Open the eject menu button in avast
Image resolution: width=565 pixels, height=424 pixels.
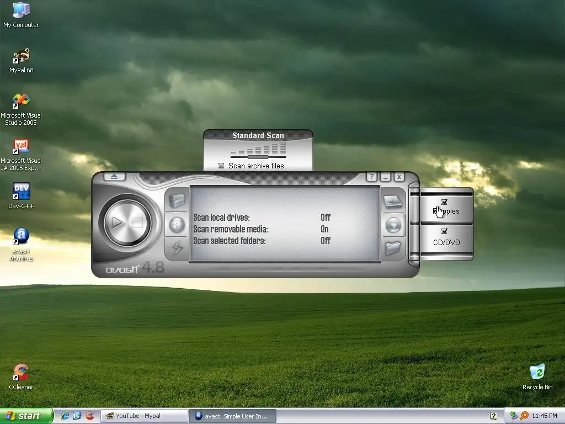point(114,177)
